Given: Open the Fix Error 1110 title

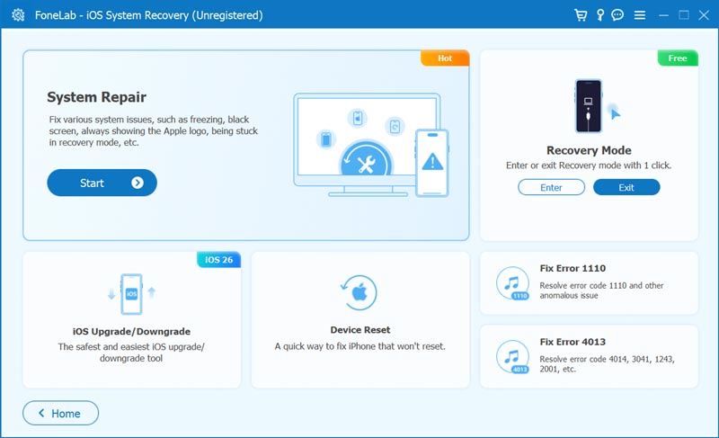Looking at the screenshot, I should pyautogui.click(x=573, y=268).
